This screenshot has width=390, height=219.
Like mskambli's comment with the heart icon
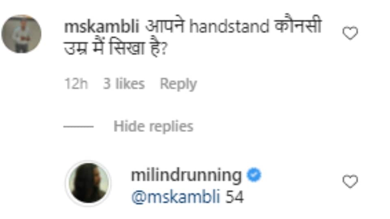[350, 33]
